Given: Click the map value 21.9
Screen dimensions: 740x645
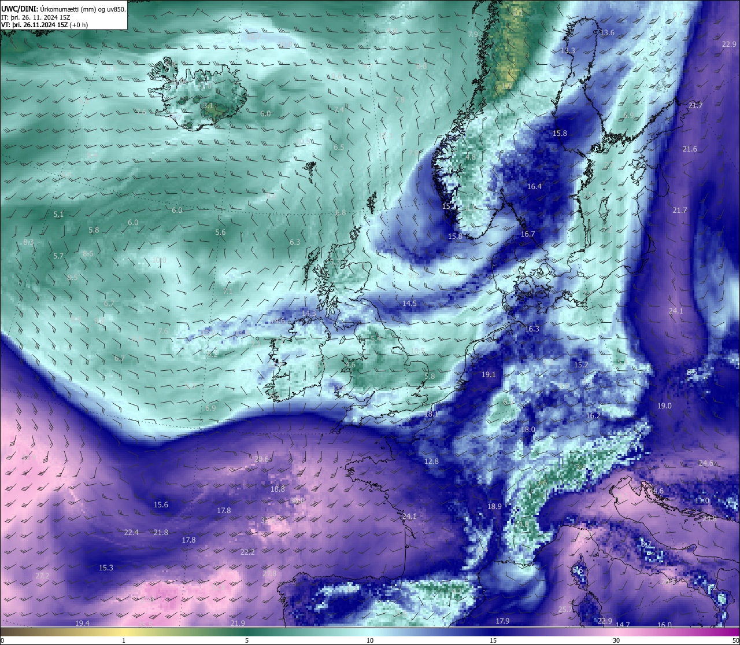Looking at the screenshot, I should coord(238,623).
